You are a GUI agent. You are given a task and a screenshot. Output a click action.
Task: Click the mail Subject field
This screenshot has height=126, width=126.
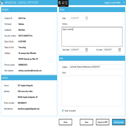pyautogui.click(x=96, y=67)
